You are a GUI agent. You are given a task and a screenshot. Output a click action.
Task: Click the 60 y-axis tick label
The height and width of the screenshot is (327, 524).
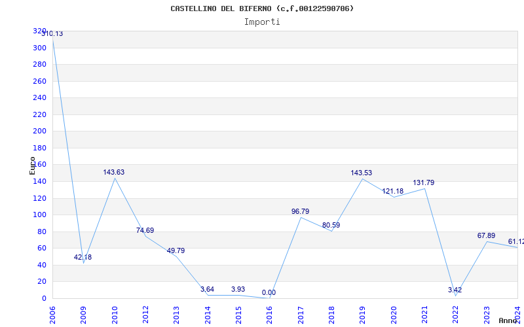(x=41, y=249)
